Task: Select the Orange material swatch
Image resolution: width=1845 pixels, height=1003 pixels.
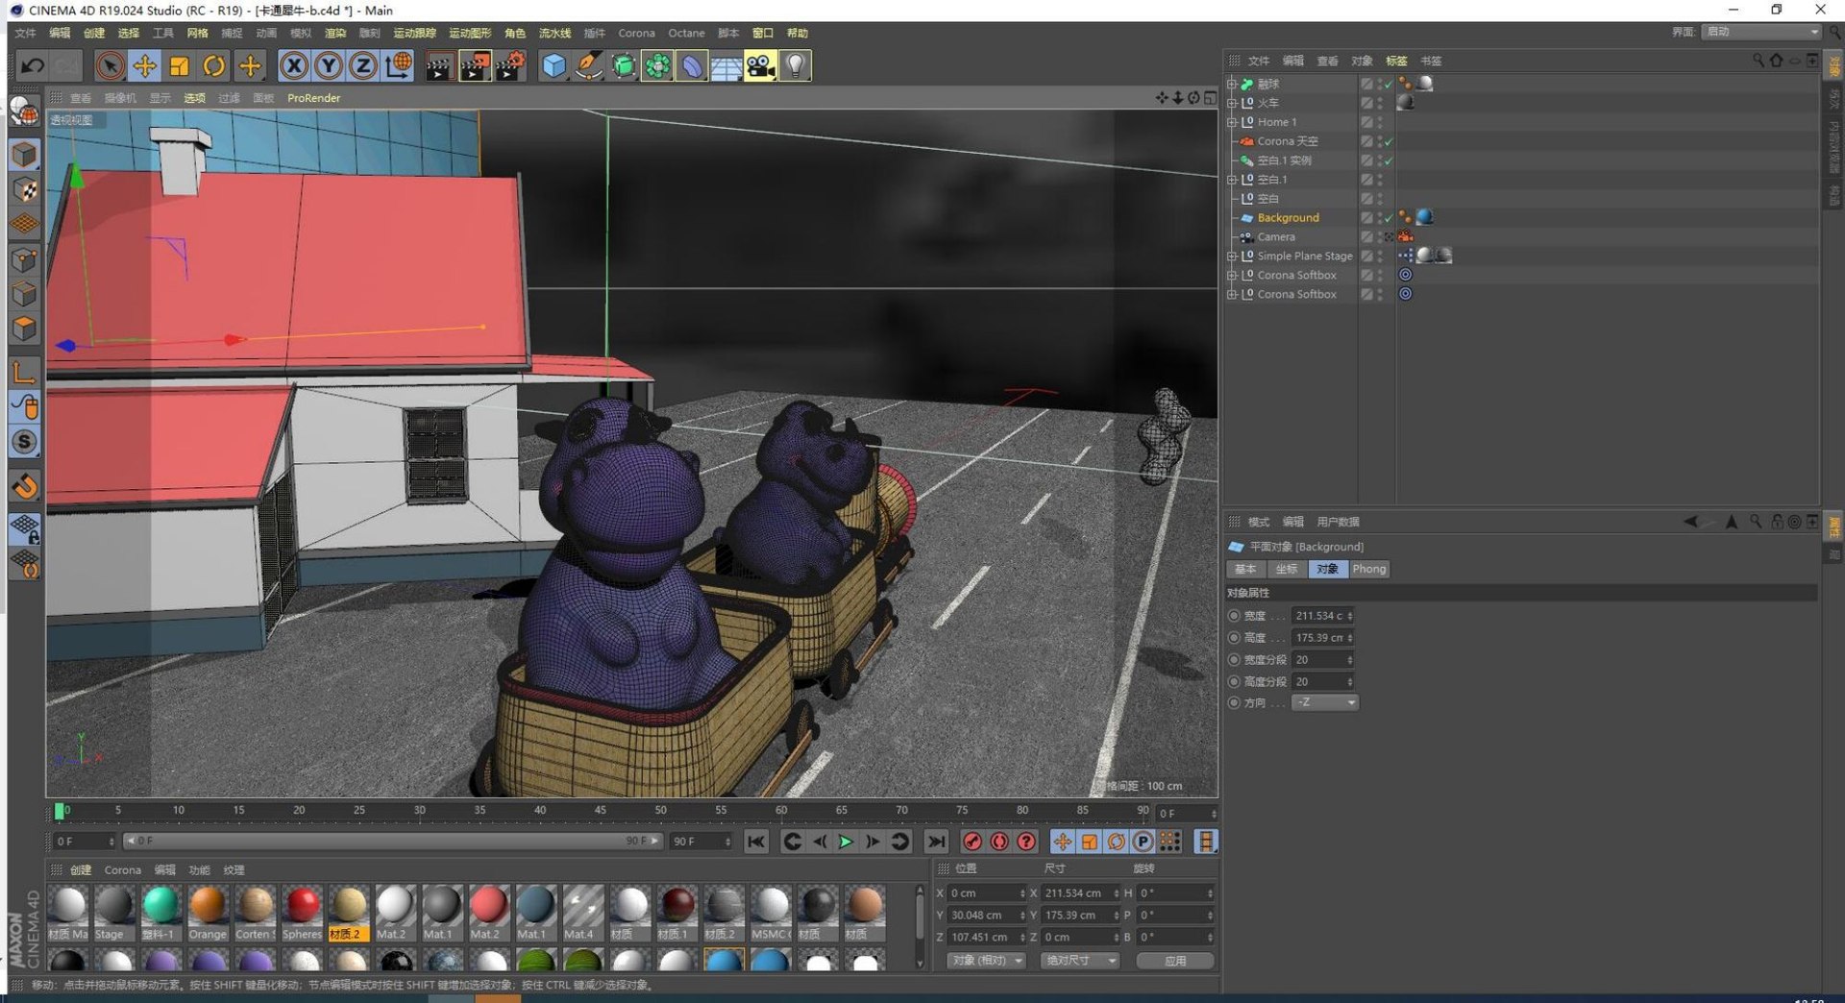Action: click(208, 913)
